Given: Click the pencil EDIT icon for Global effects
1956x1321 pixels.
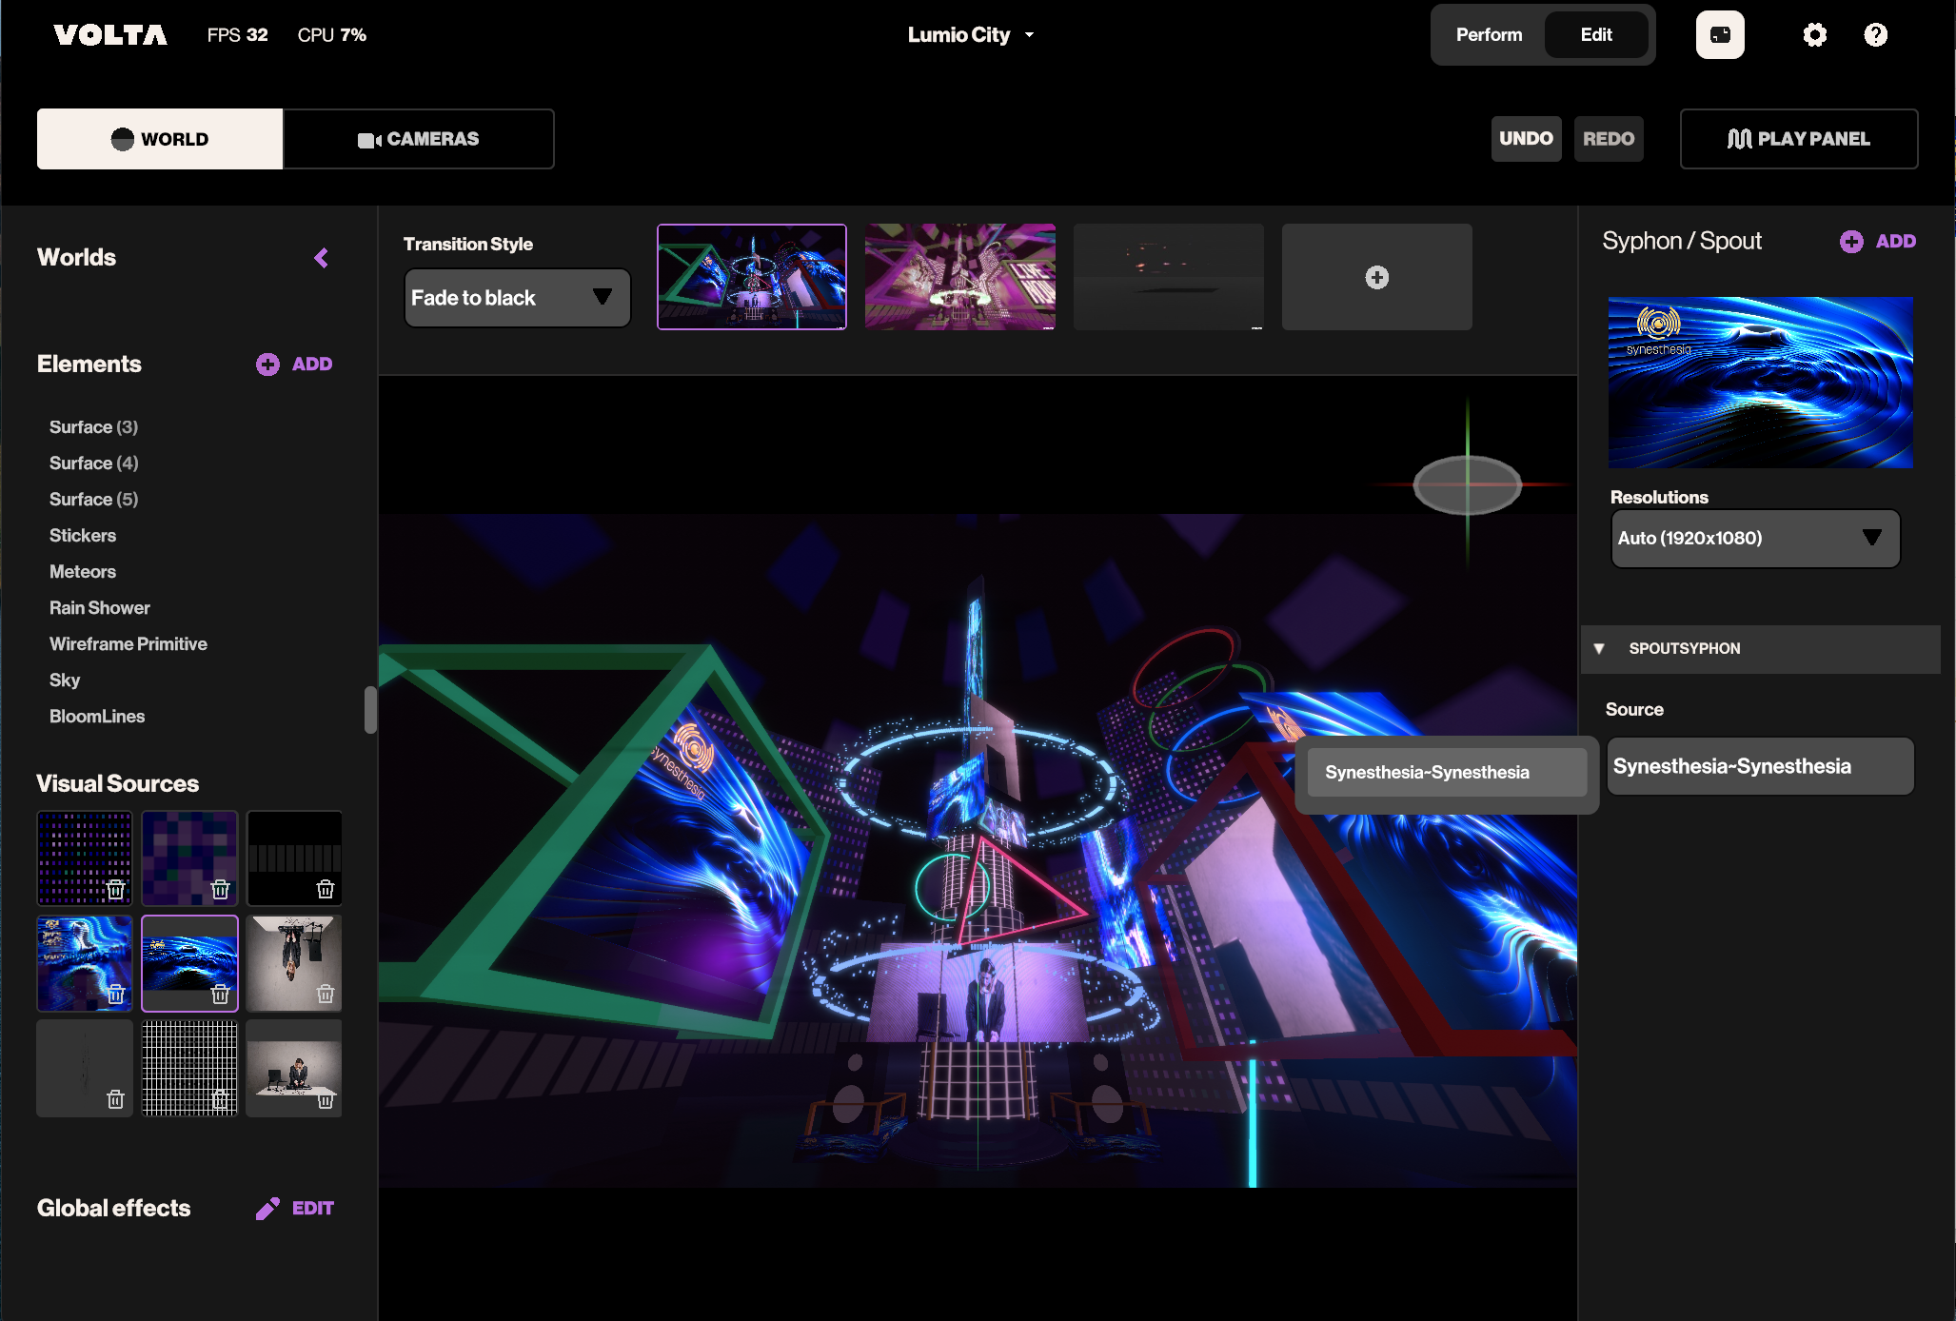Looking at the screenshot, I should click(268, 1208).
